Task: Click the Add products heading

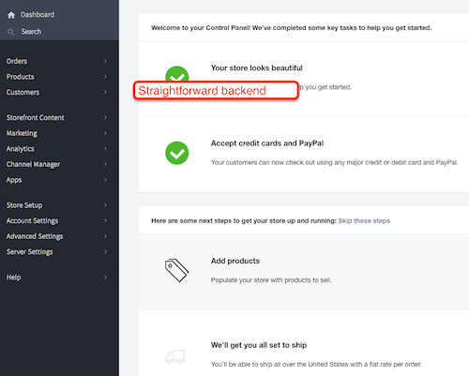Action: pos(235,261)
